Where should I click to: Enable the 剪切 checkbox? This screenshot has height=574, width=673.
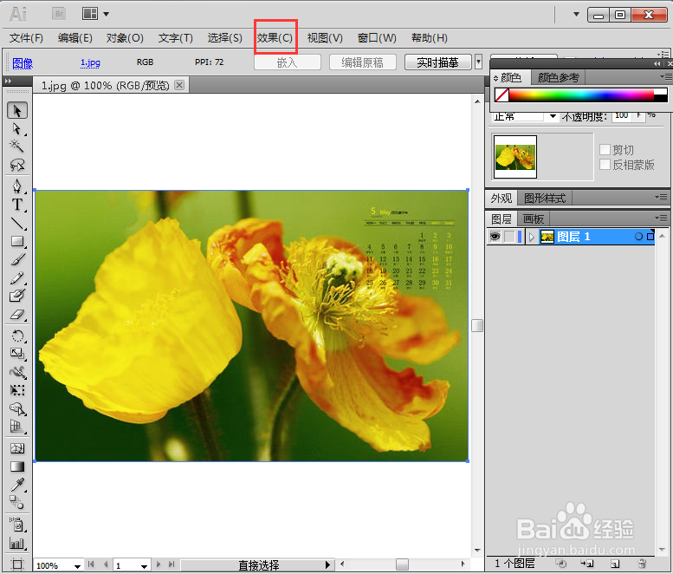tap(605, 149)
